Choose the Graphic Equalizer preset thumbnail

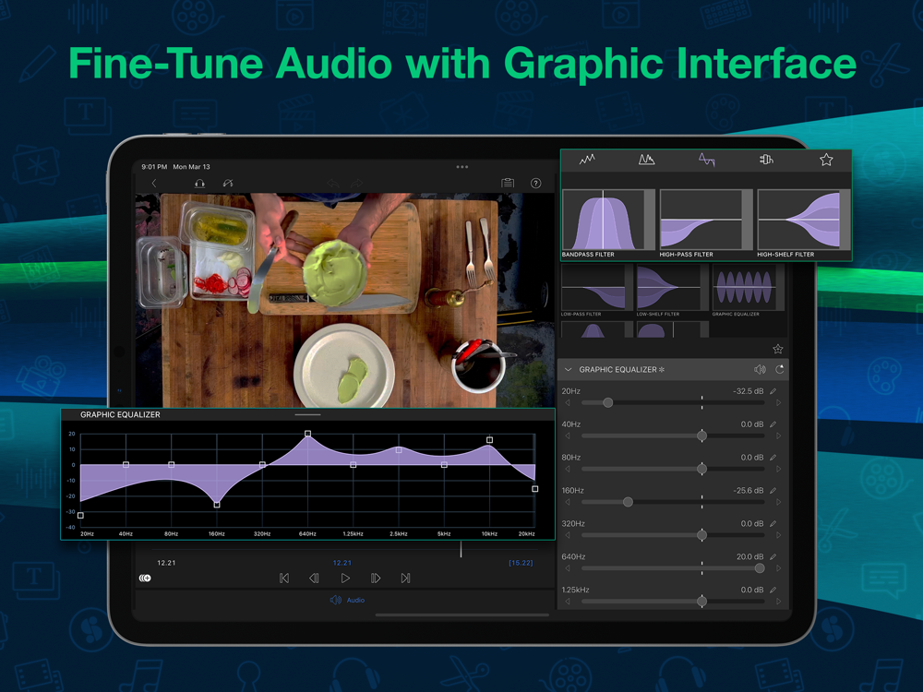tap(749, 291)
